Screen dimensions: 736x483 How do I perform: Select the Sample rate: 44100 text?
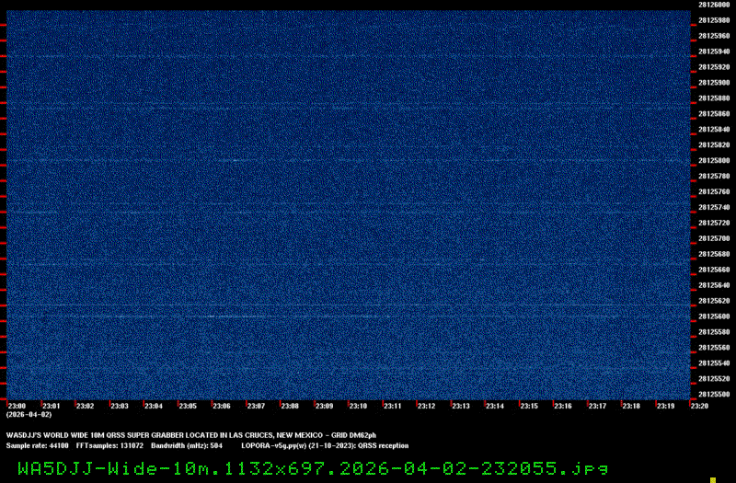tap(37, 445)
